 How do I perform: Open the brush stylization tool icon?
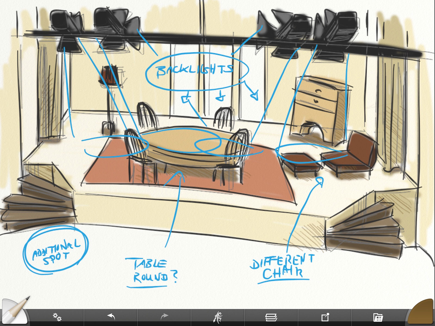(x=218, y=317)
